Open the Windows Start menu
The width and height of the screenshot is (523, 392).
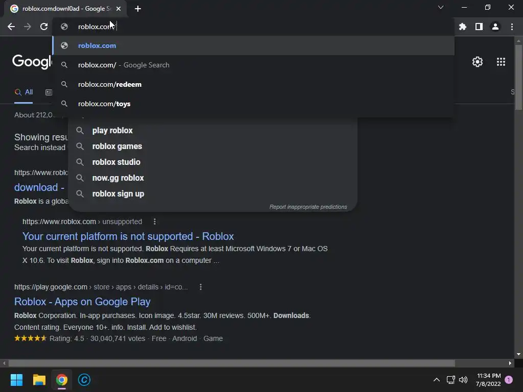pyautogui.click(x=16, y=380)
